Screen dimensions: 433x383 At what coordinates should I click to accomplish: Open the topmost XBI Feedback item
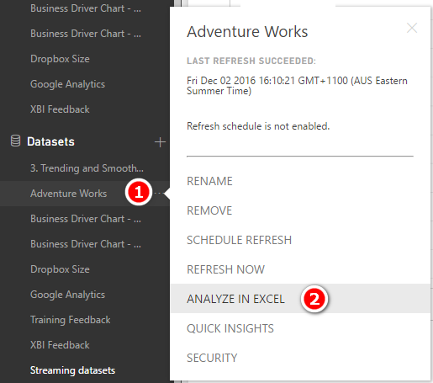coord(60,109)
